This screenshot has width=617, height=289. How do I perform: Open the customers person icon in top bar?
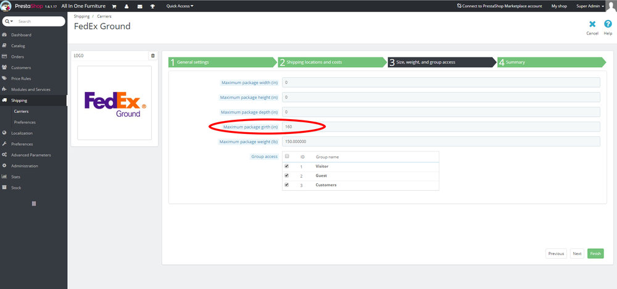(x=126, y=6)
